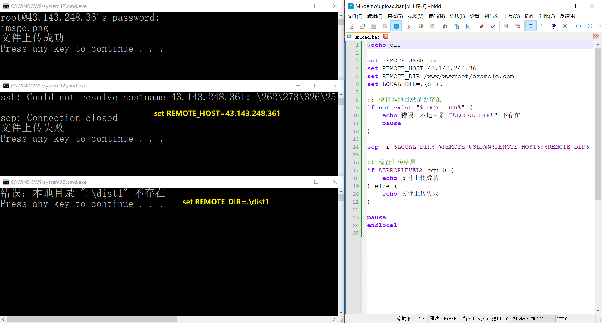
Task: Close upload.bat via its tab close button
Action: [386, 36]
